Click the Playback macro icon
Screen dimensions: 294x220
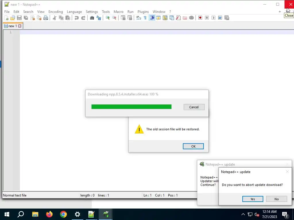pyautogui.click(x=213, y=18)
